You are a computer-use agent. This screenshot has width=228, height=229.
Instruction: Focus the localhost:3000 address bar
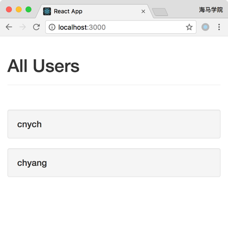click(121, 27)
